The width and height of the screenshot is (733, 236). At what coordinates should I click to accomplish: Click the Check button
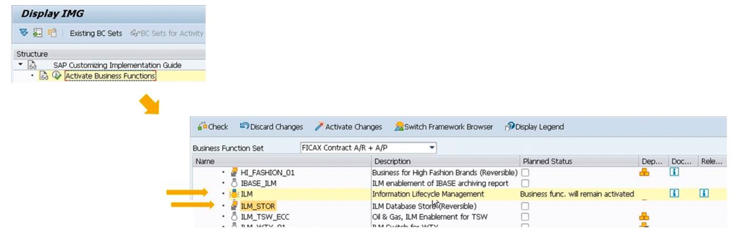(x=213, y=126)
